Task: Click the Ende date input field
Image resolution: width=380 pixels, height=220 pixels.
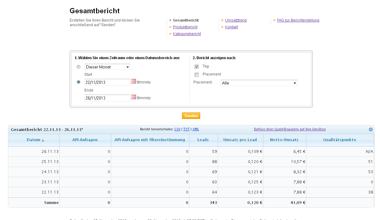Action: (107, 98)
